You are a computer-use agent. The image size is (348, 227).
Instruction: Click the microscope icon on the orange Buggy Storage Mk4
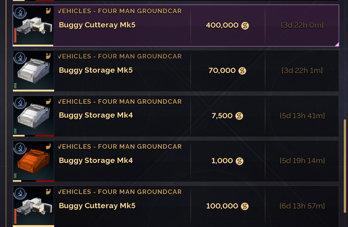[20, 147]
